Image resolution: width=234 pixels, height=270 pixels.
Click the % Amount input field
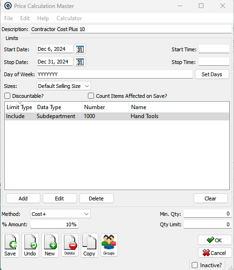[x=55, y=224]
